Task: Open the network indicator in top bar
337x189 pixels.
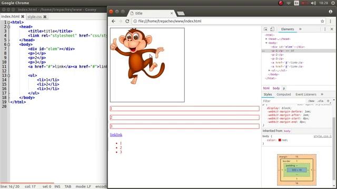Action: coord(289,3)
